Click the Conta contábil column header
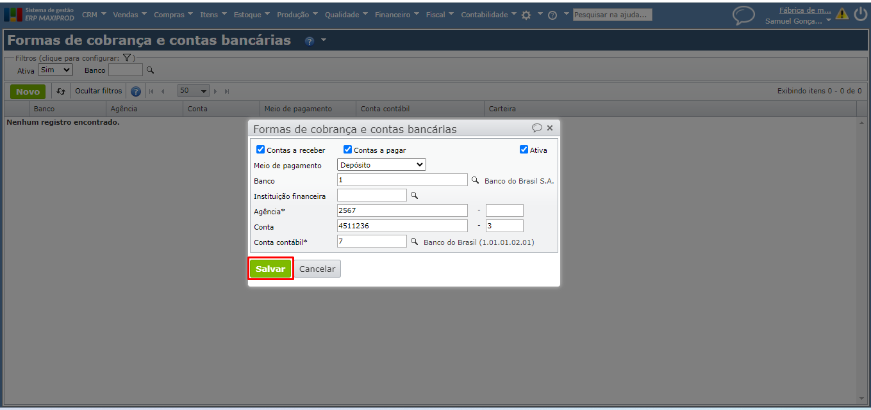The height and width of the screenshot is (410, 871). pos(420,109)
